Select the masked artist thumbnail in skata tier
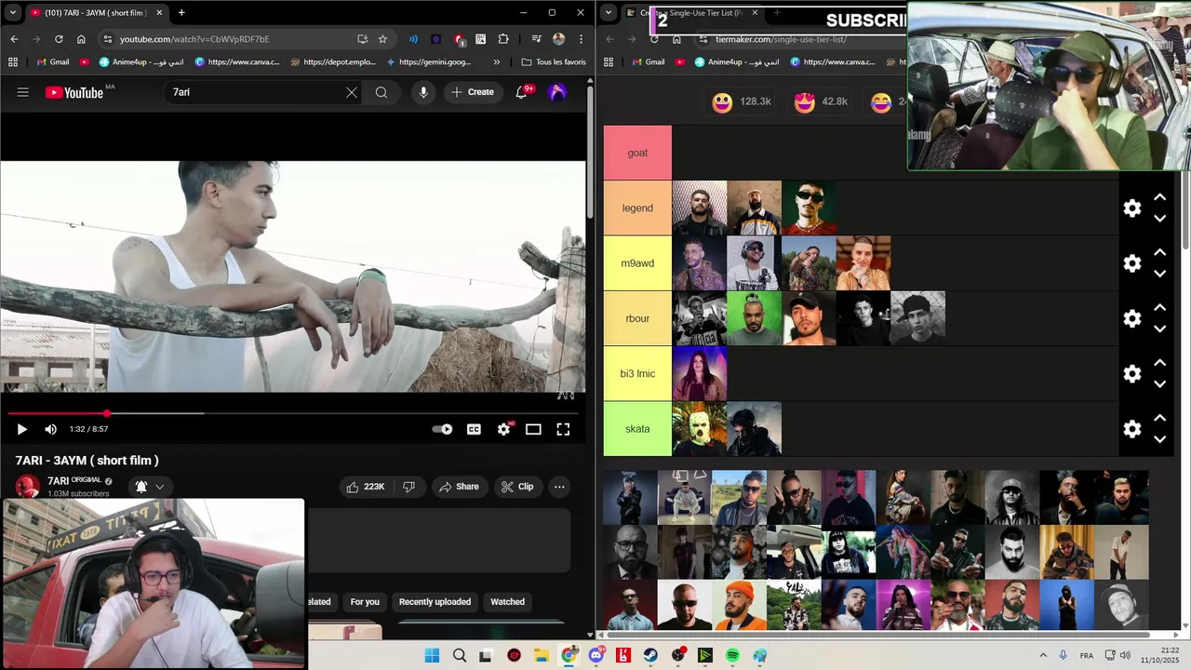This screenshot has height=670, width=1191. pyautogui.click(x=700, y=429)
